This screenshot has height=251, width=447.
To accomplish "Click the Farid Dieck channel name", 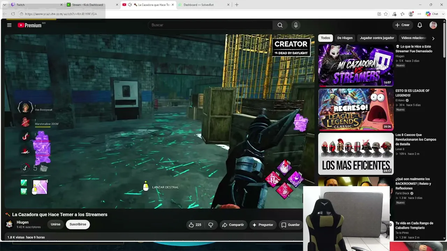I will (x=402, y=193).
